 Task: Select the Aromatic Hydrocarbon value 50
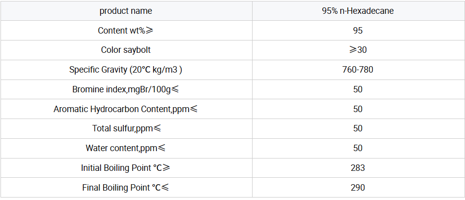[x=358, y=109]
